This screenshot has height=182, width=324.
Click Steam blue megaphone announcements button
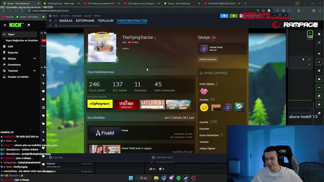224,16
